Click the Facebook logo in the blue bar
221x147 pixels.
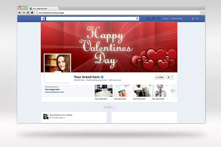tap(43, 19)
